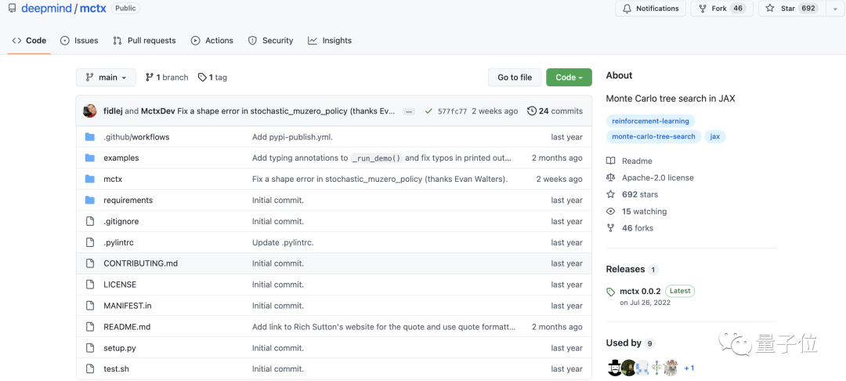846x381 pixels.
Task: Click the history clock icon beside 24 commits
Action: 532,111
